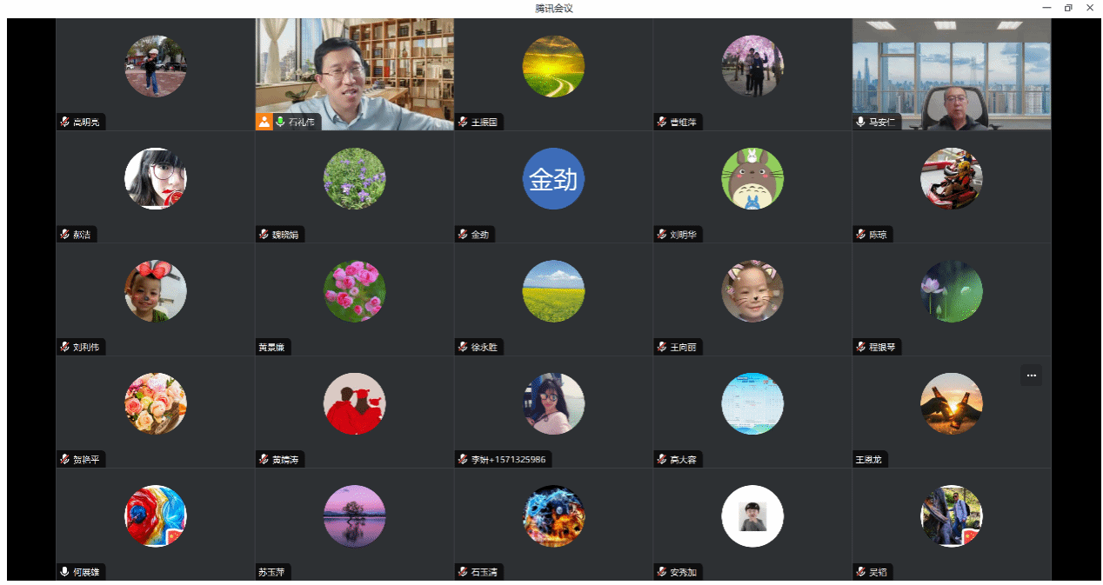Viewport: 1103px width, 585px height.
Task: Restore the Tencent Meeting window size
Action: pyautogui.click(x=1068, y=8)
